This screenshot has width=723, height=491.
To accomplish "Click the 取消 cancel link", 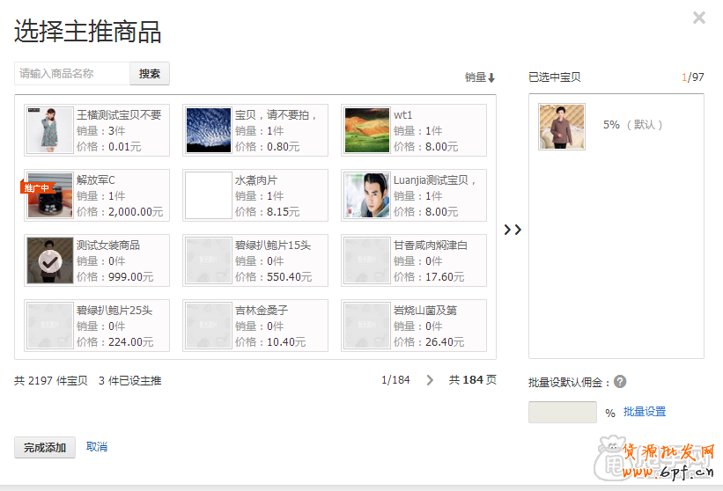I will tap(97, 447).
